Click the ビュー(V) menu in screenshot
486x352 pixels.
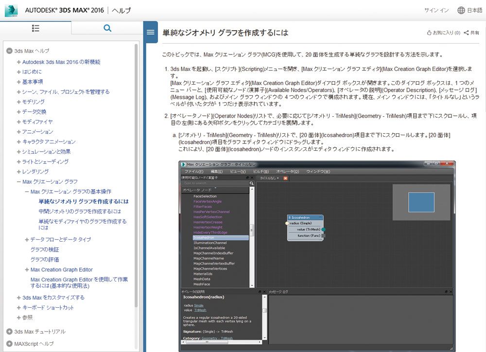pos(238,172)
